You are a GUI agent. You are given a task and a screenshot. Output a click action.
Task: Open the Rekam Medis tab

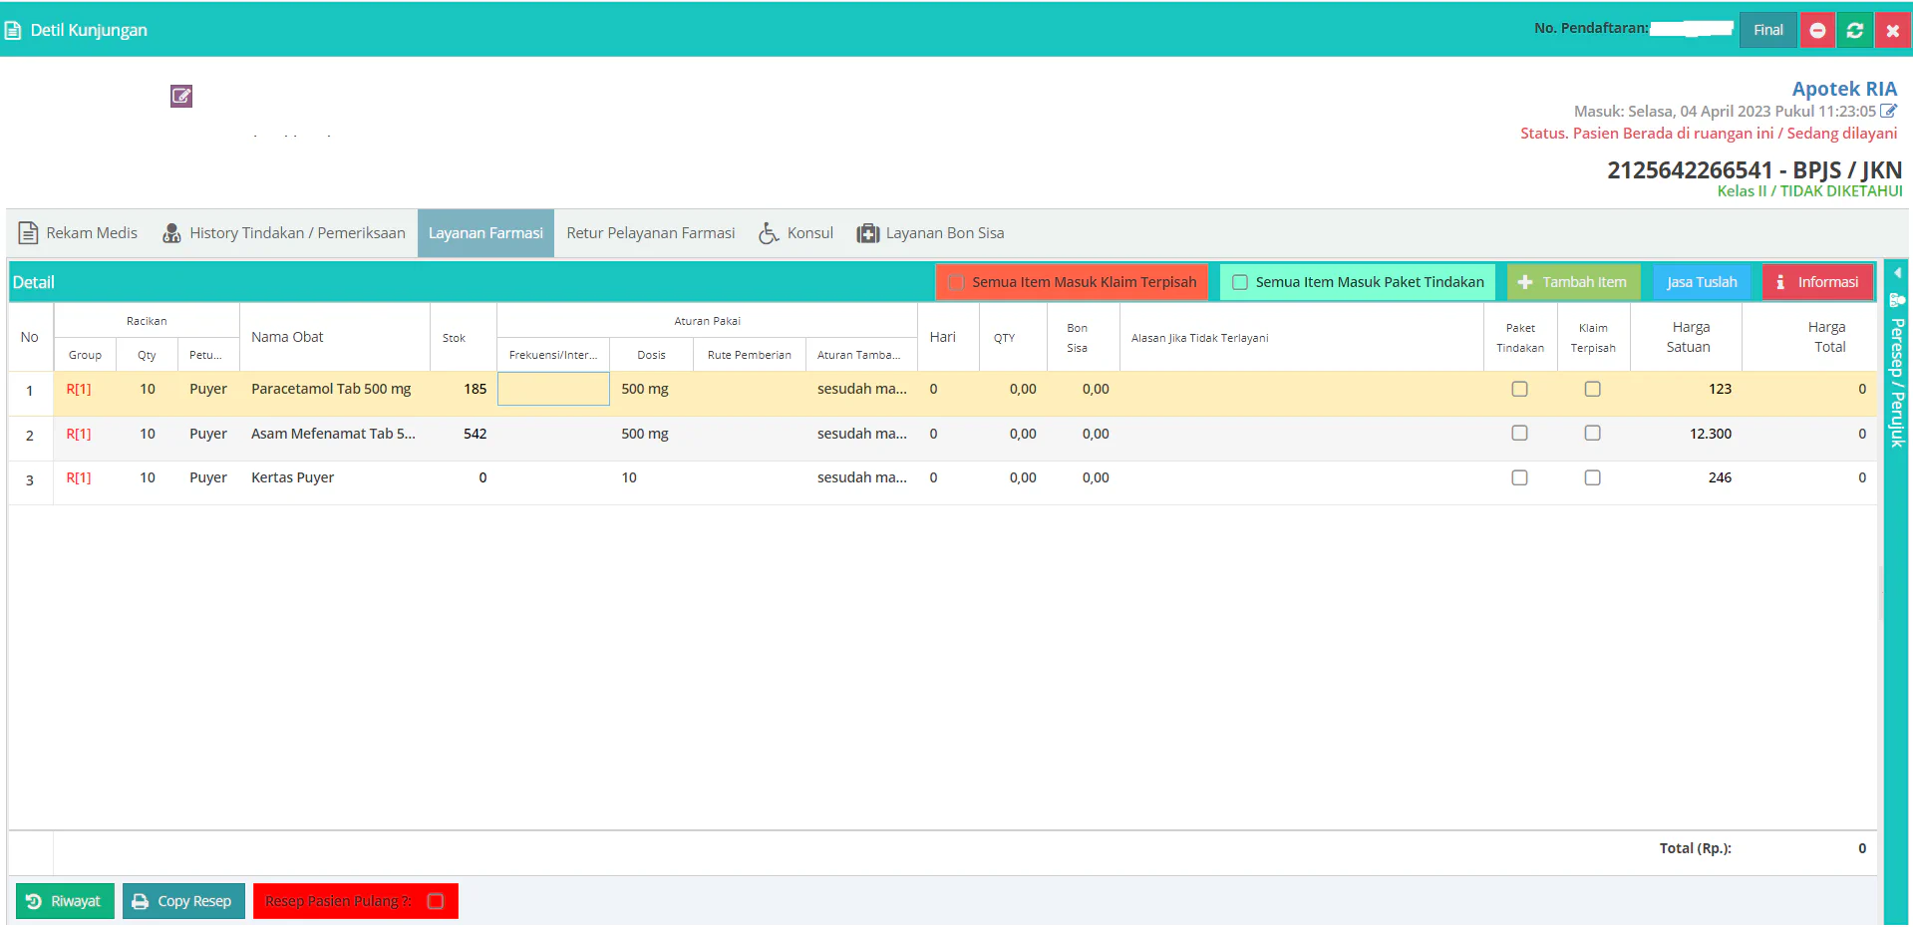pyautogui.click(x=79, y=233)
